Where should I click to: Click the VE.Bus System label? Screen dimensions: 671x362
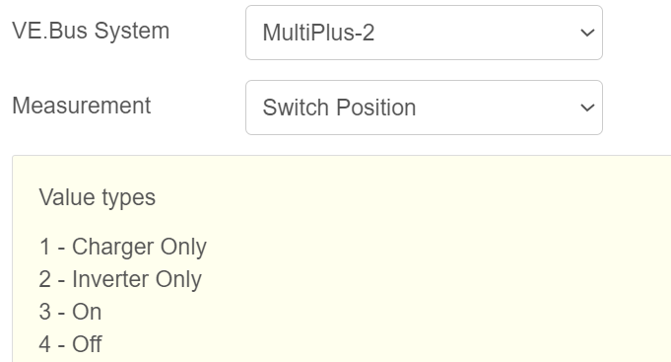(91, 31)
